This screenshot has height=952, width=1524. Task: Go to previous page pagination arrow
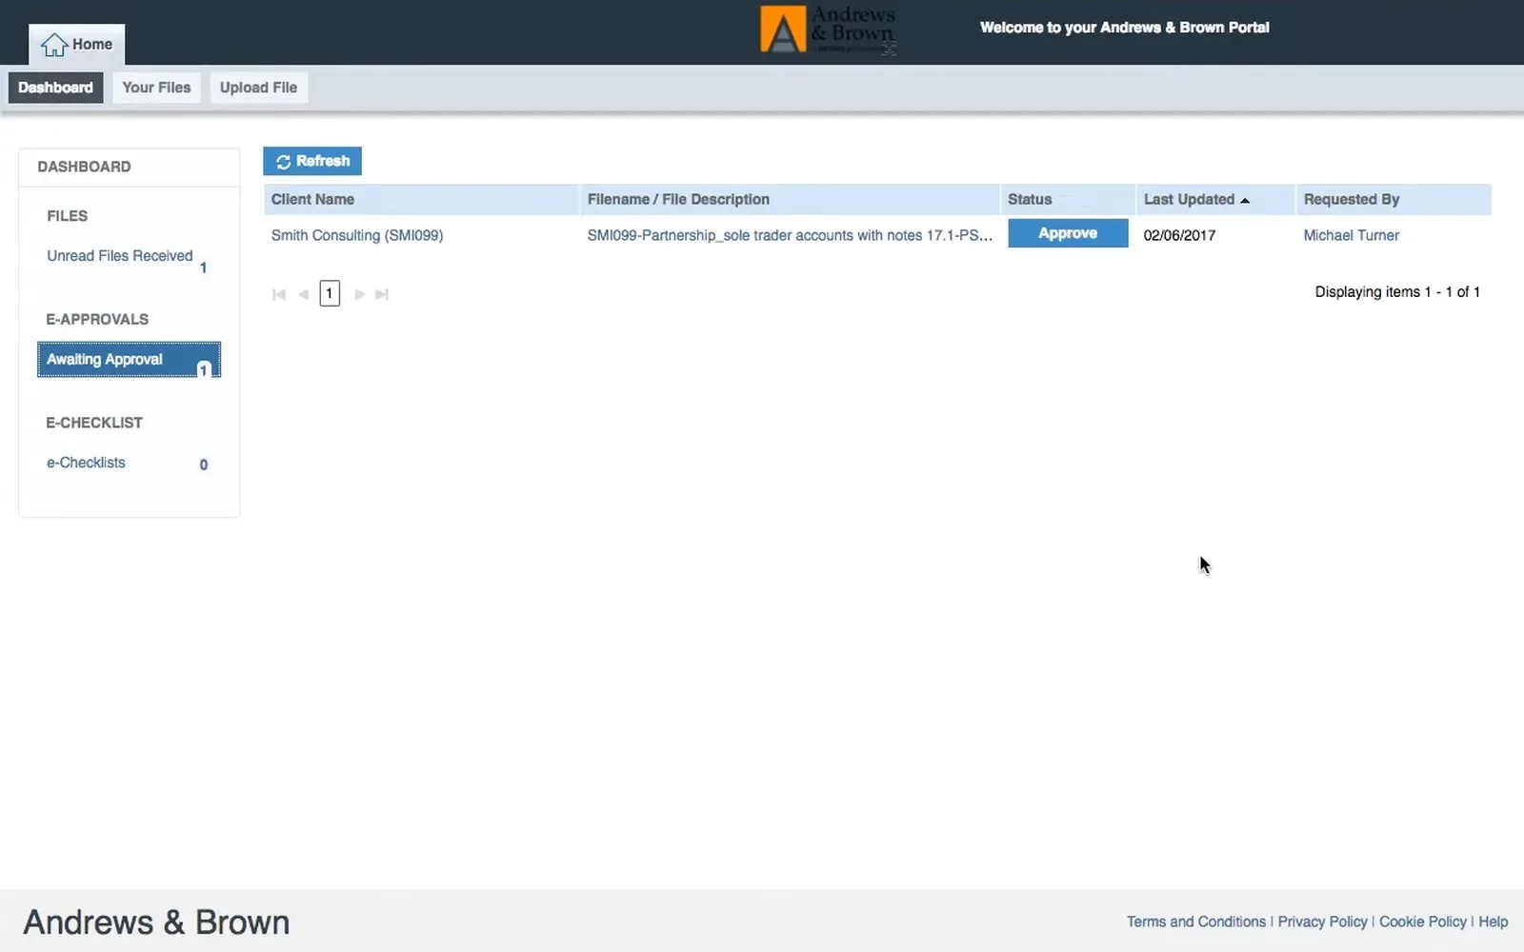303,294
